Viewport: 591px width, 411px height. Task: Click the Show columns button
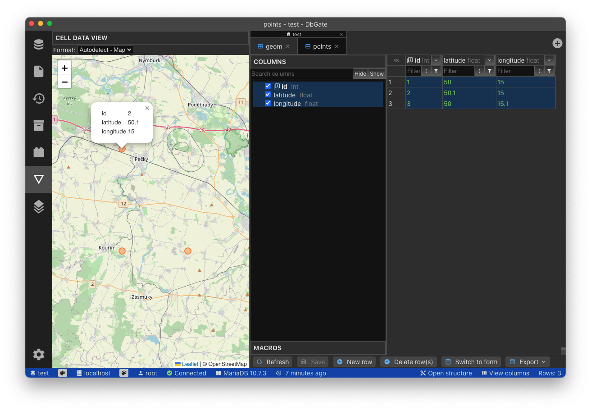(377, 73)
